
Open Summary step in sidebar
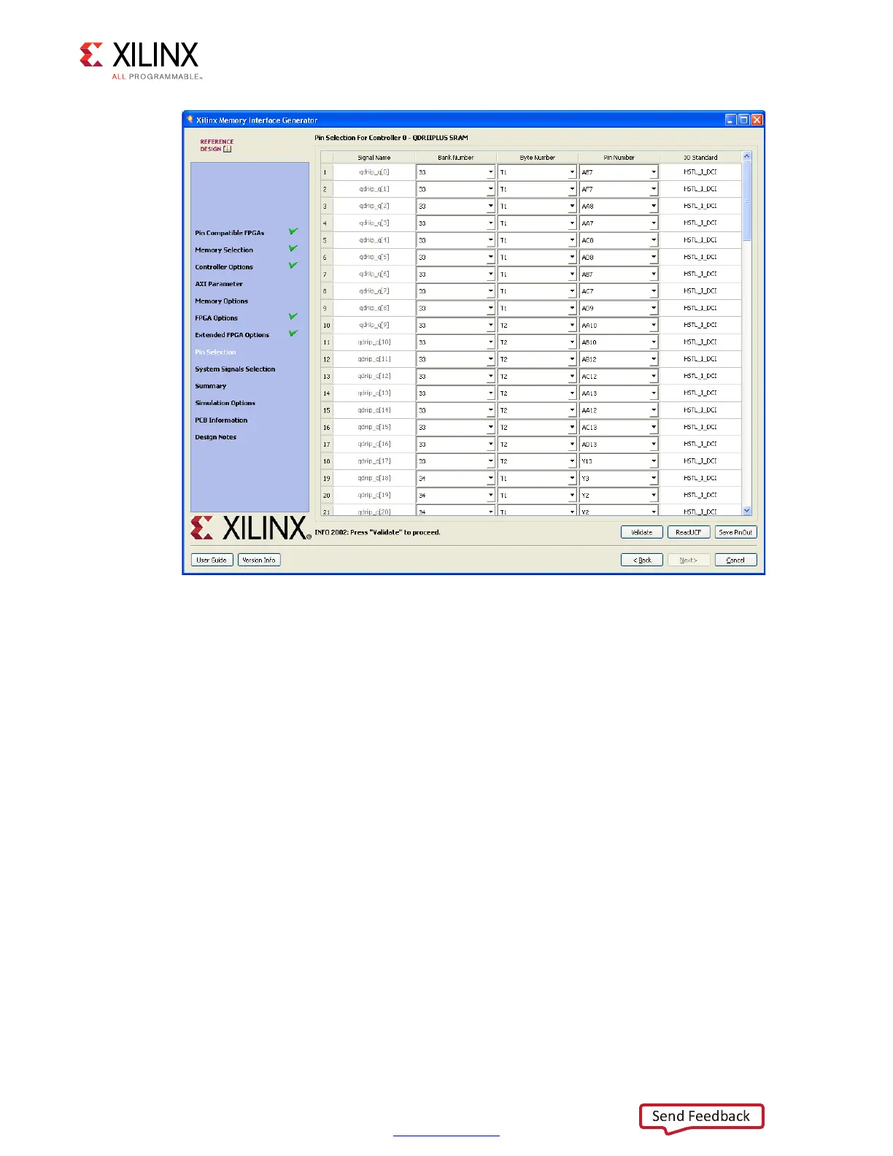[x=210, y=386]
